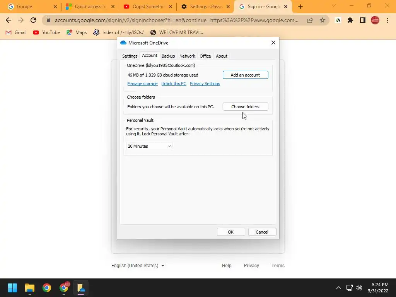This screenshot has height=297, width=396.
Task: Open the Chrome three-dot menu
Action: coord(387,20)
